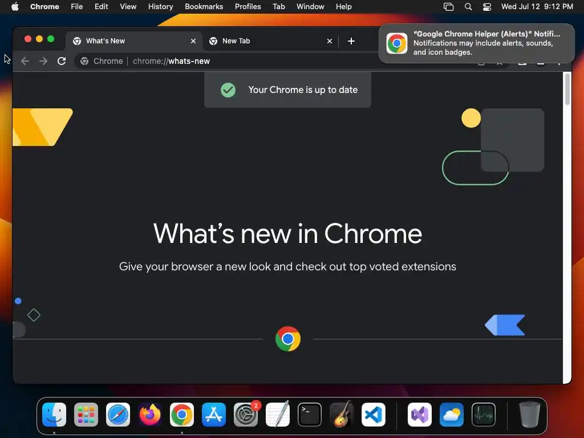The width and height of the screenshot is (584, 438).
Task: Close the What's New tab
Action: [193, 41]
